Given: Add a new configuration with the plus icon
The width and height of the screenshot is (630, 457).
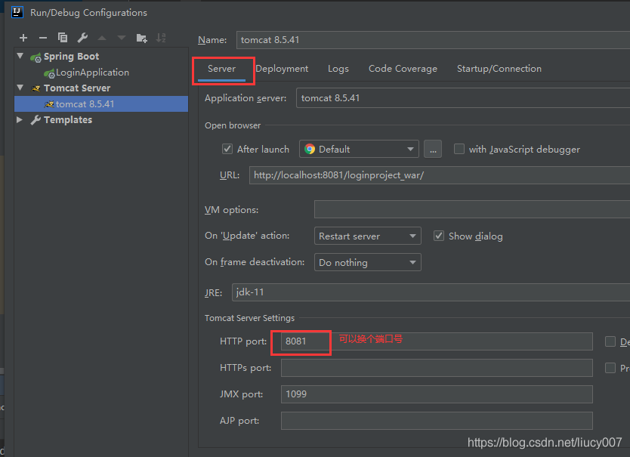Looking at the screenshot, I should (23, 38).
